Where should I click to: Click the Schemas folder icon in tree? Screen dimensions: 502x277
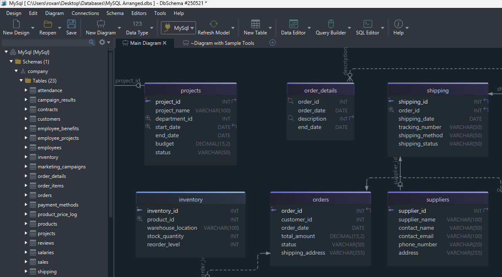click(18, 62)
